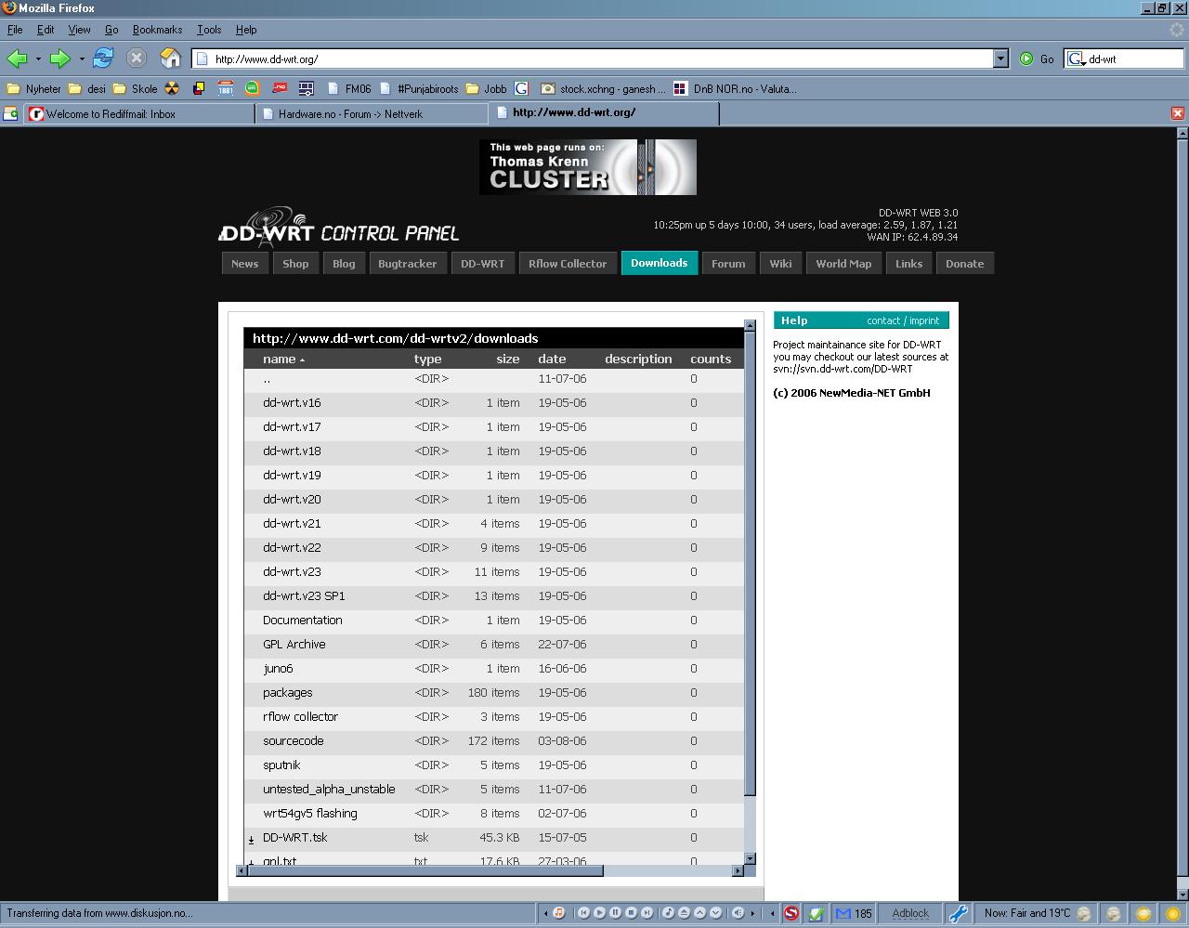The image size is (1189, 928).
Task: Open the Bugtracker navigation tab
Action: [x=407, y=264]
